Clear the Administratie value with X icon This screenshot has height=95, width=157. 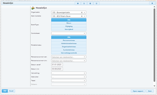coord(82,16)
